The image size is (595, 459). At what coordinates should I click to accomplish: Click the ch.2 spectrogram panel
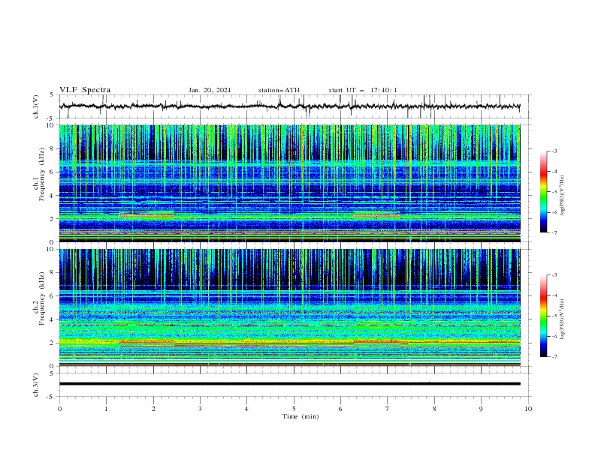pos(290,307)
